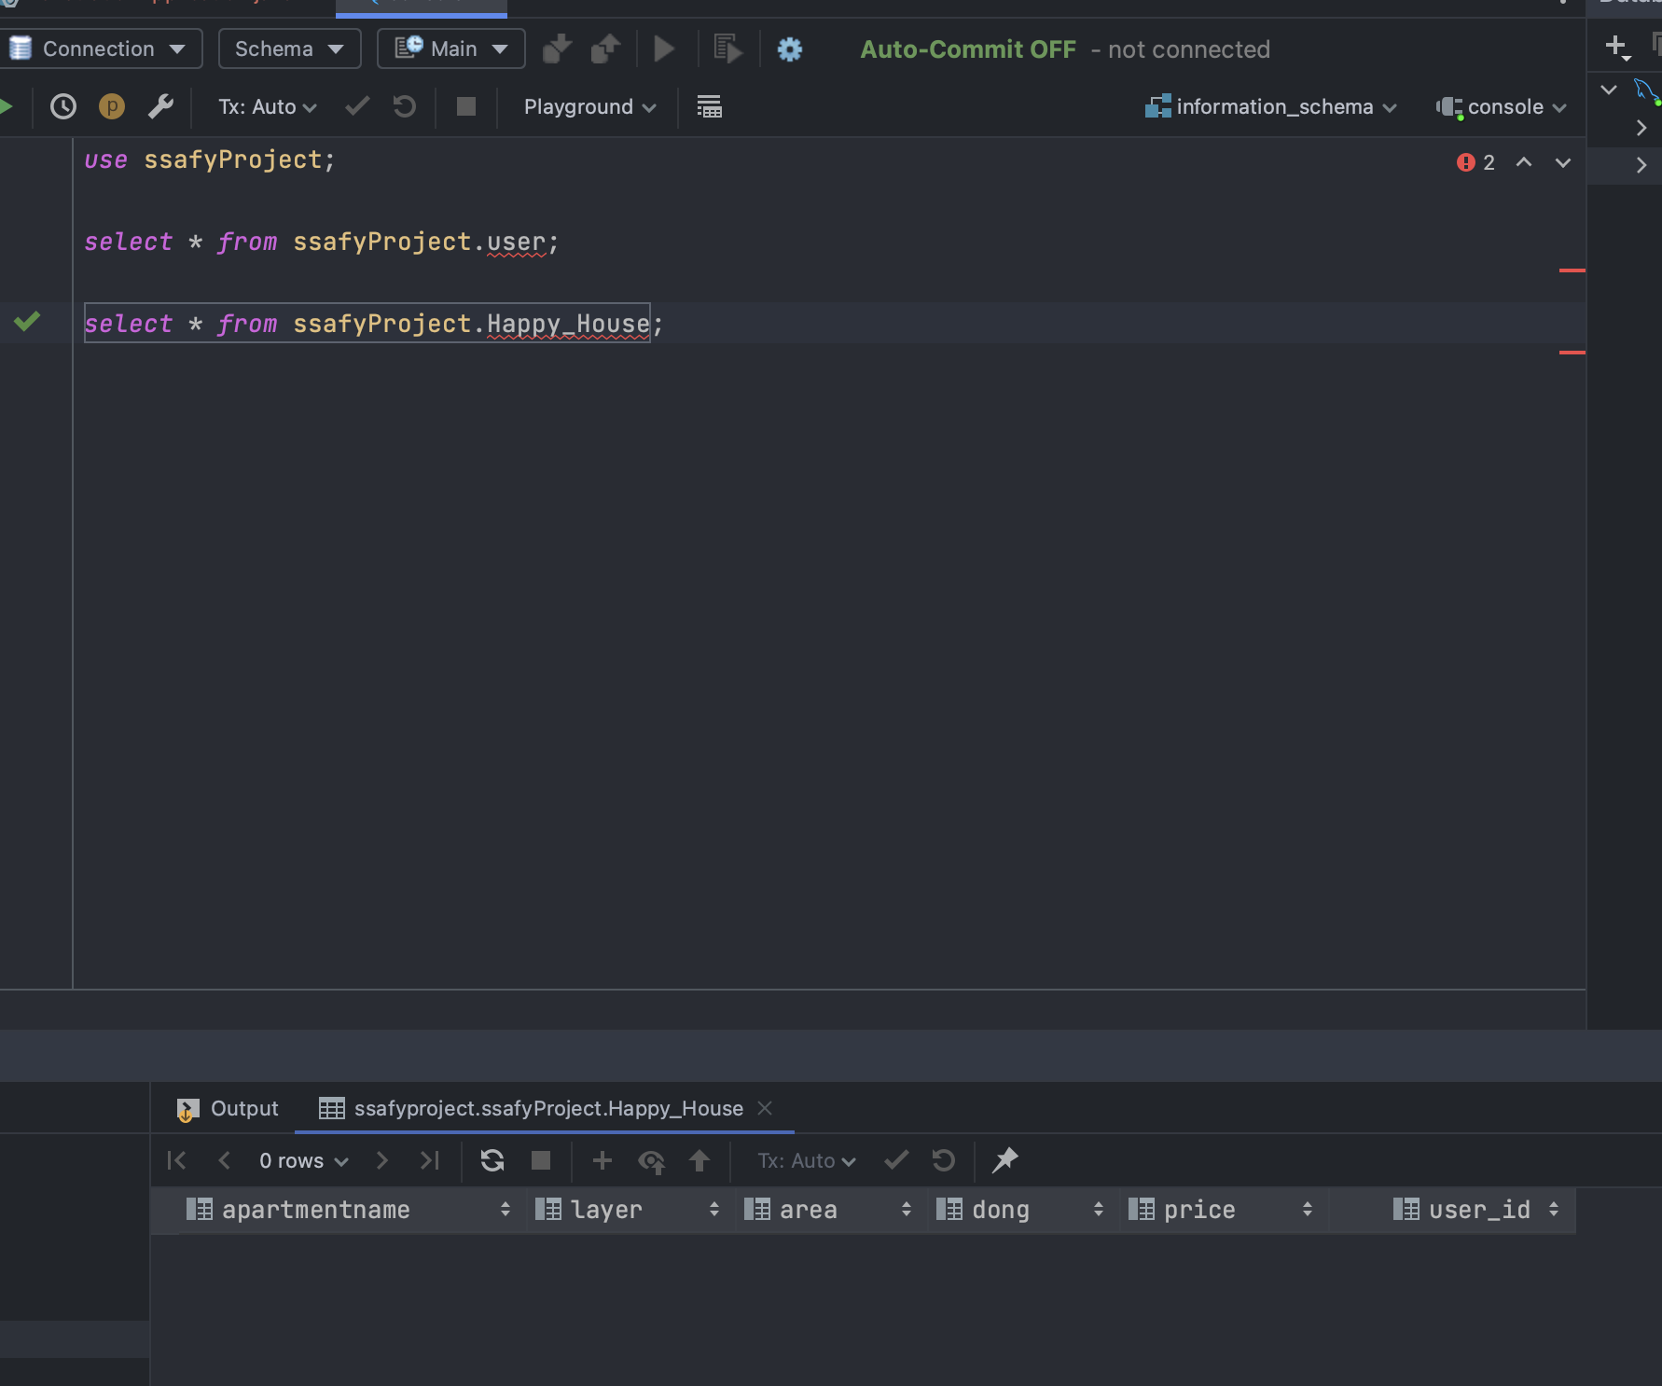
Task: Jump to the last page of results
Action: 429,1160
